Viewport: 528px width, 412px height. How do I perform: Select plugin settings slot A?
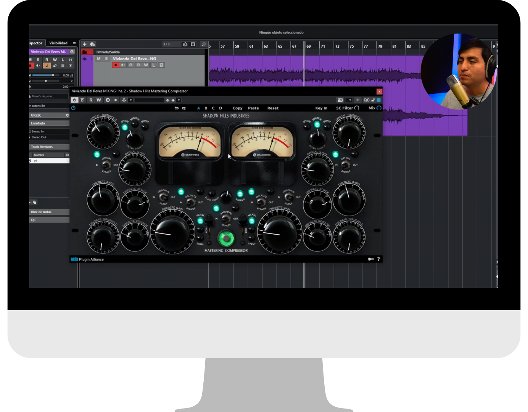(198, 108)
